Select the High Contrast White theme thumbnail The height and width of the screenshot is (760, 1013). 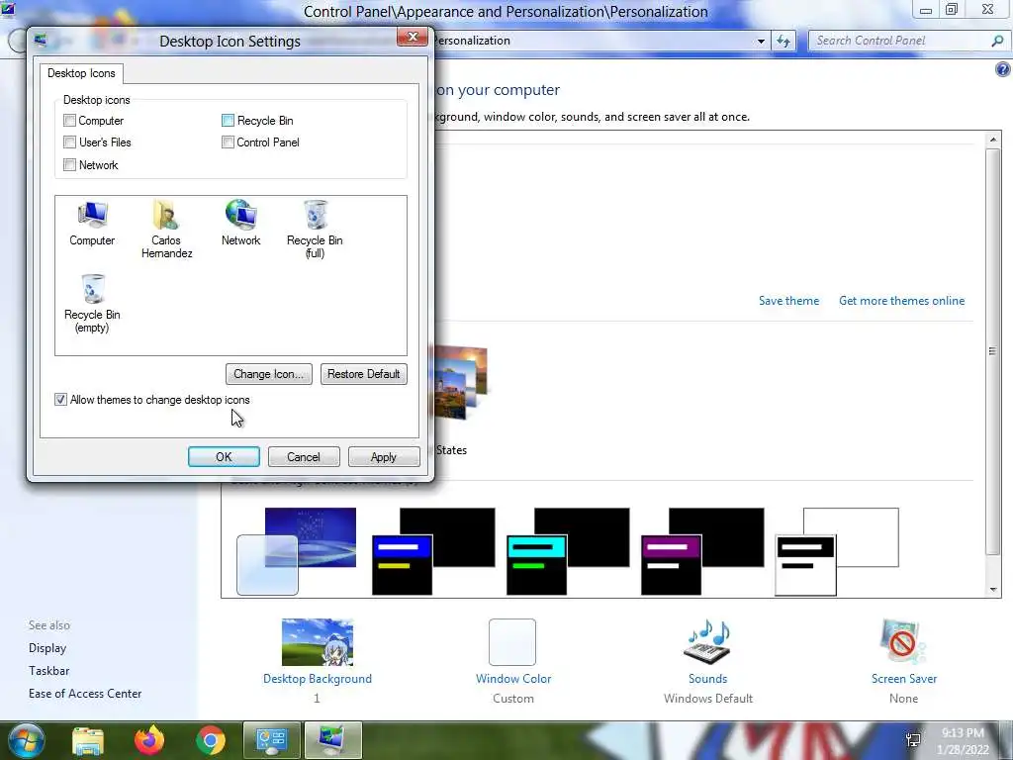837,551
